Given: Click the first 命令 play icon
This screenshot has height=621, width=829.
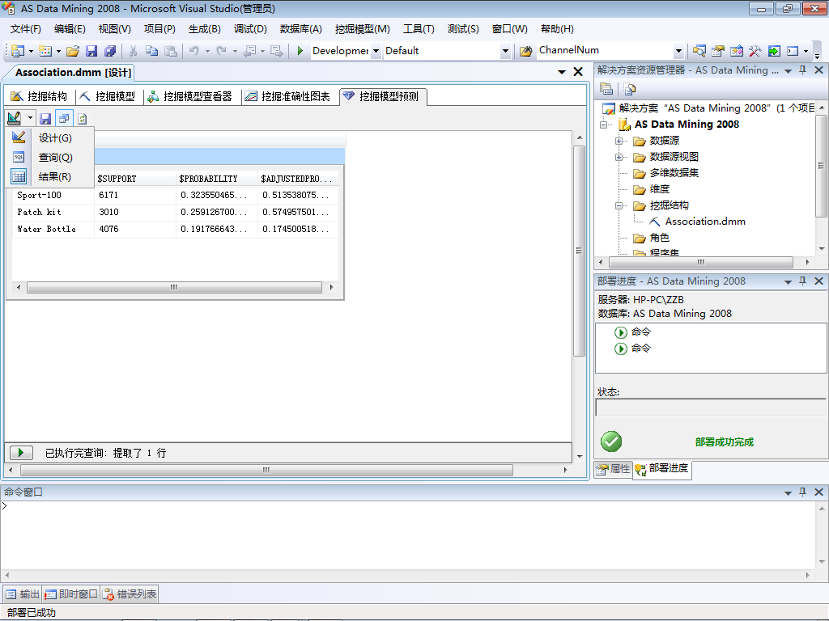Looking at the screenshot, I should pos(621,332).
